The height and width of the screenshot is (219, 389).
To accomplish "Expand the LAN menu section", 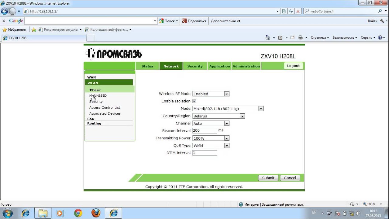I will tap(91, 119).
